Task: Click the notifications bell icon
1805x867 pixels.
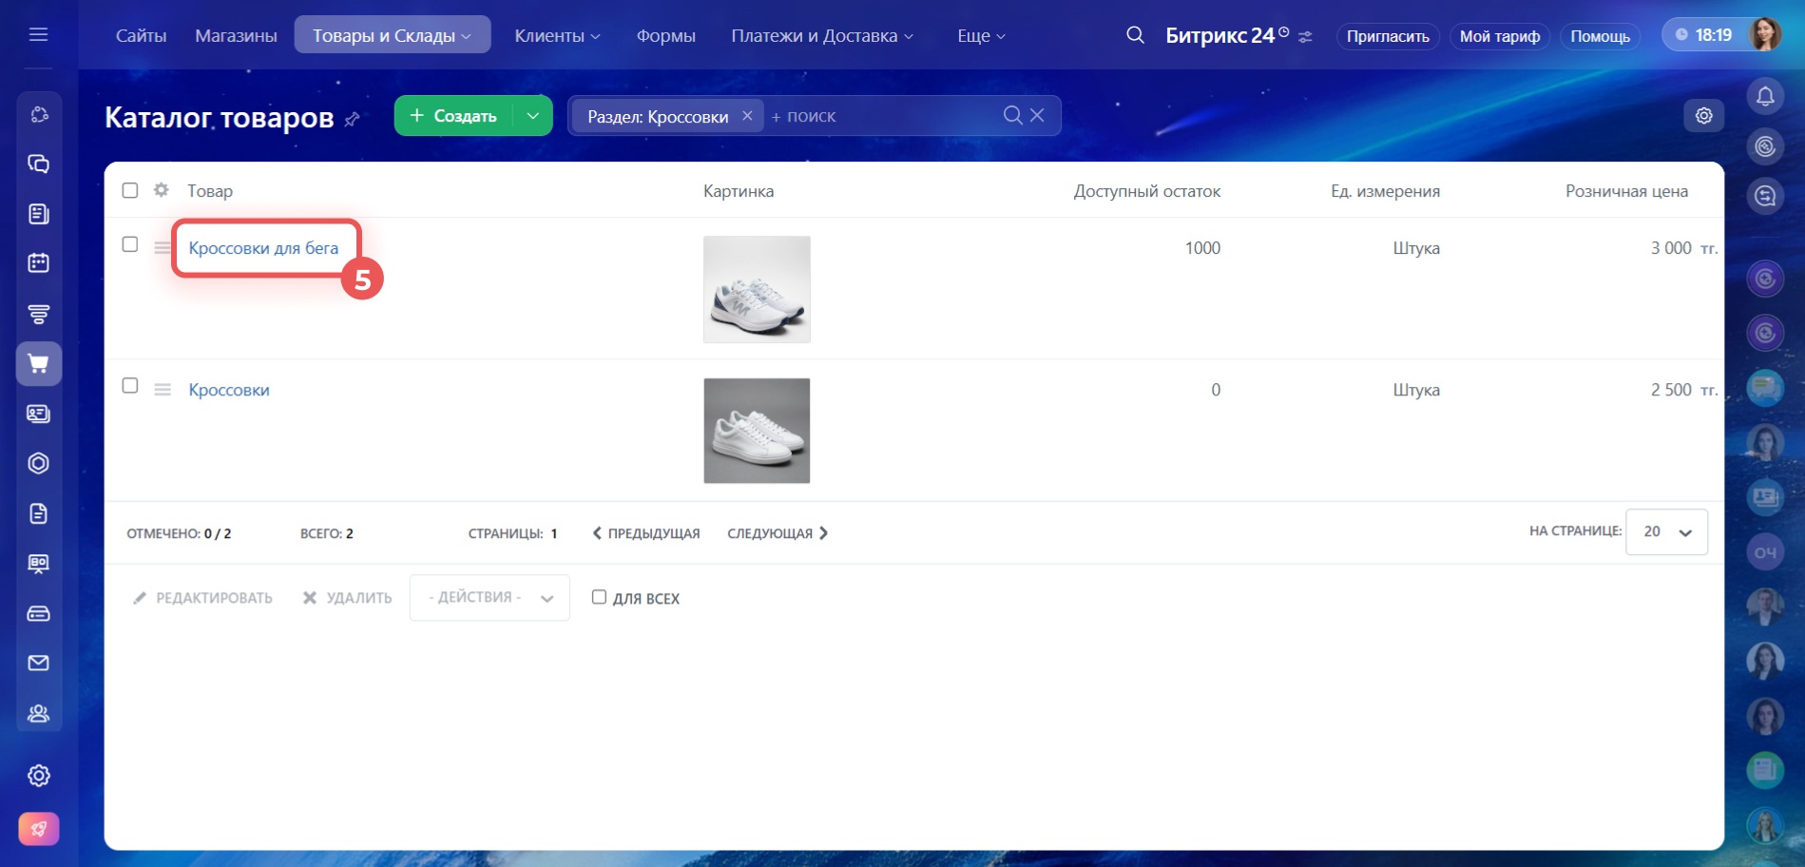Action: (1765, 96)
